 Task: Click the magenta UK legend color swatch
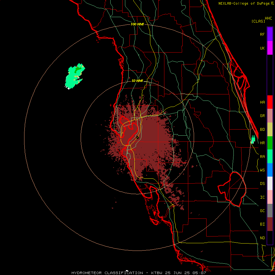tap(270, 48)
